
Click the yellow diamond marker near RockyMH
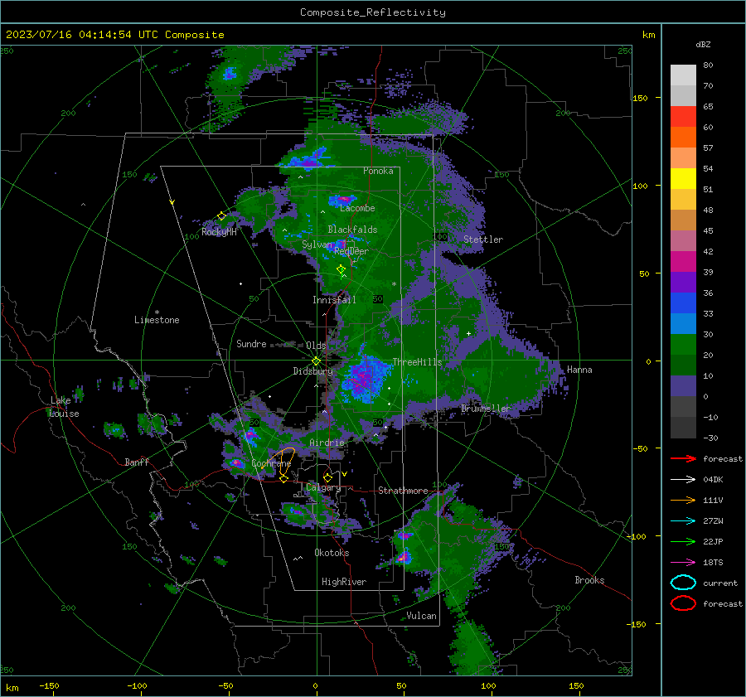221,216
